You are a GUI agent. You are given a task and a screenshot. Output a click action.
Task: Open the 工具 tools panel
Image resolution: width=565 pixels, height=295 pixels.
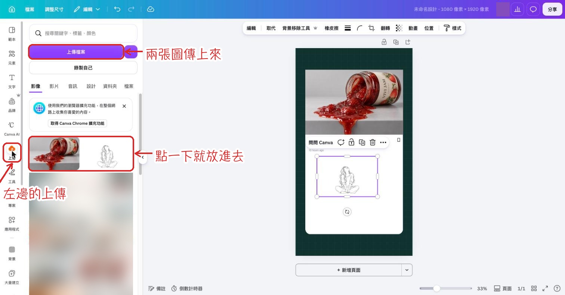tap(12, 176)
